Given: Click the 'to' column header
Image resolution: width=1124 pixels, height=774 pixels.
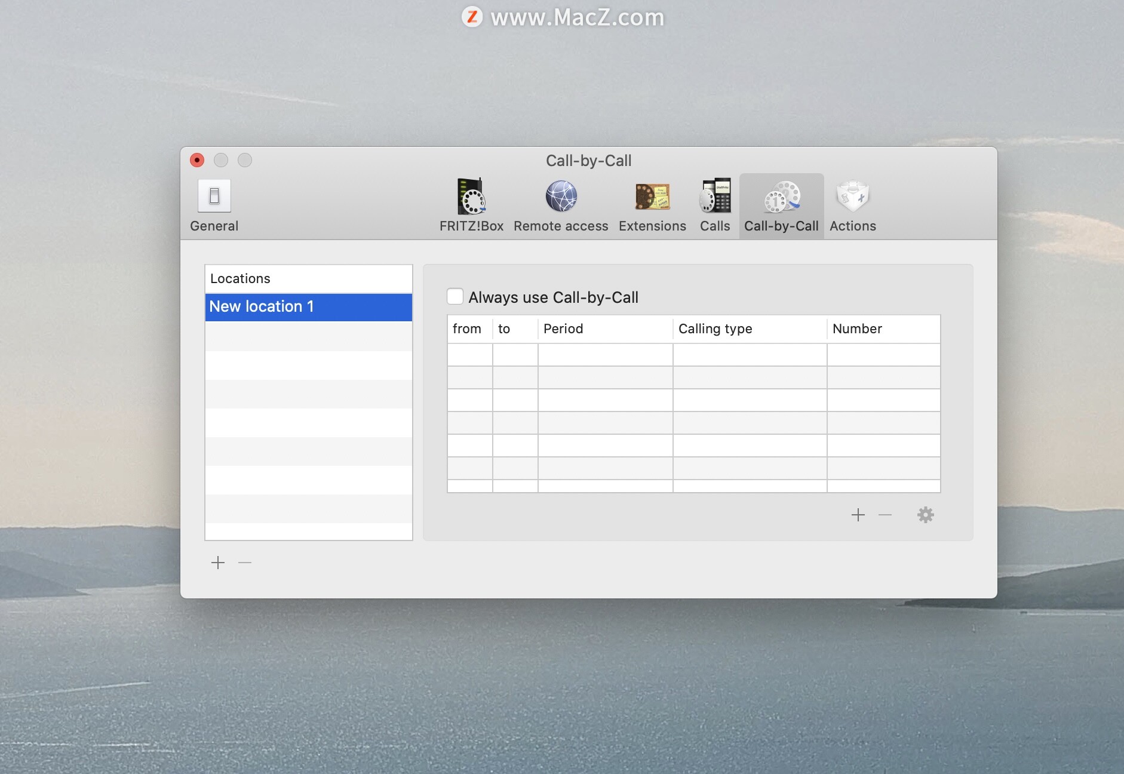Looking at the screenshot, I should (x=515, y=329).
